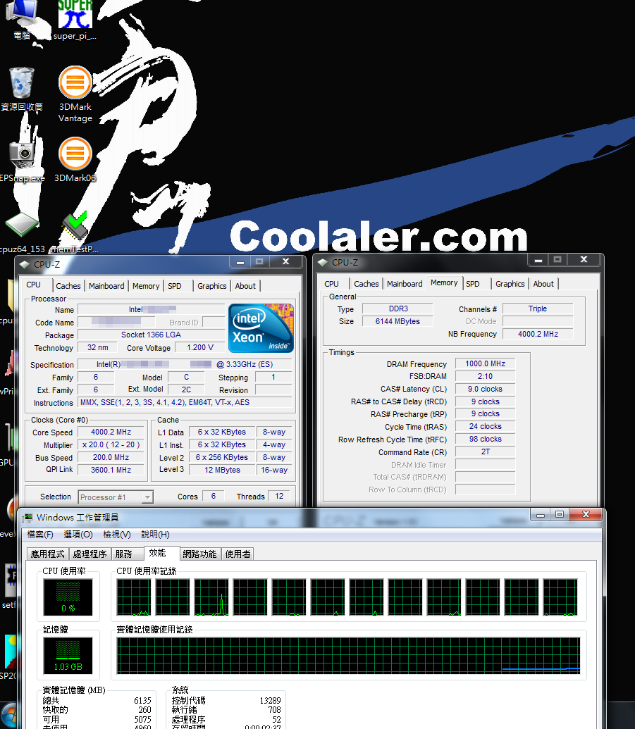Image resolution: width=635 pixels, height=729 pixels.
Task: Click the Bus Speed 200.0 MHz value
Action: click(x=111, y=458)
